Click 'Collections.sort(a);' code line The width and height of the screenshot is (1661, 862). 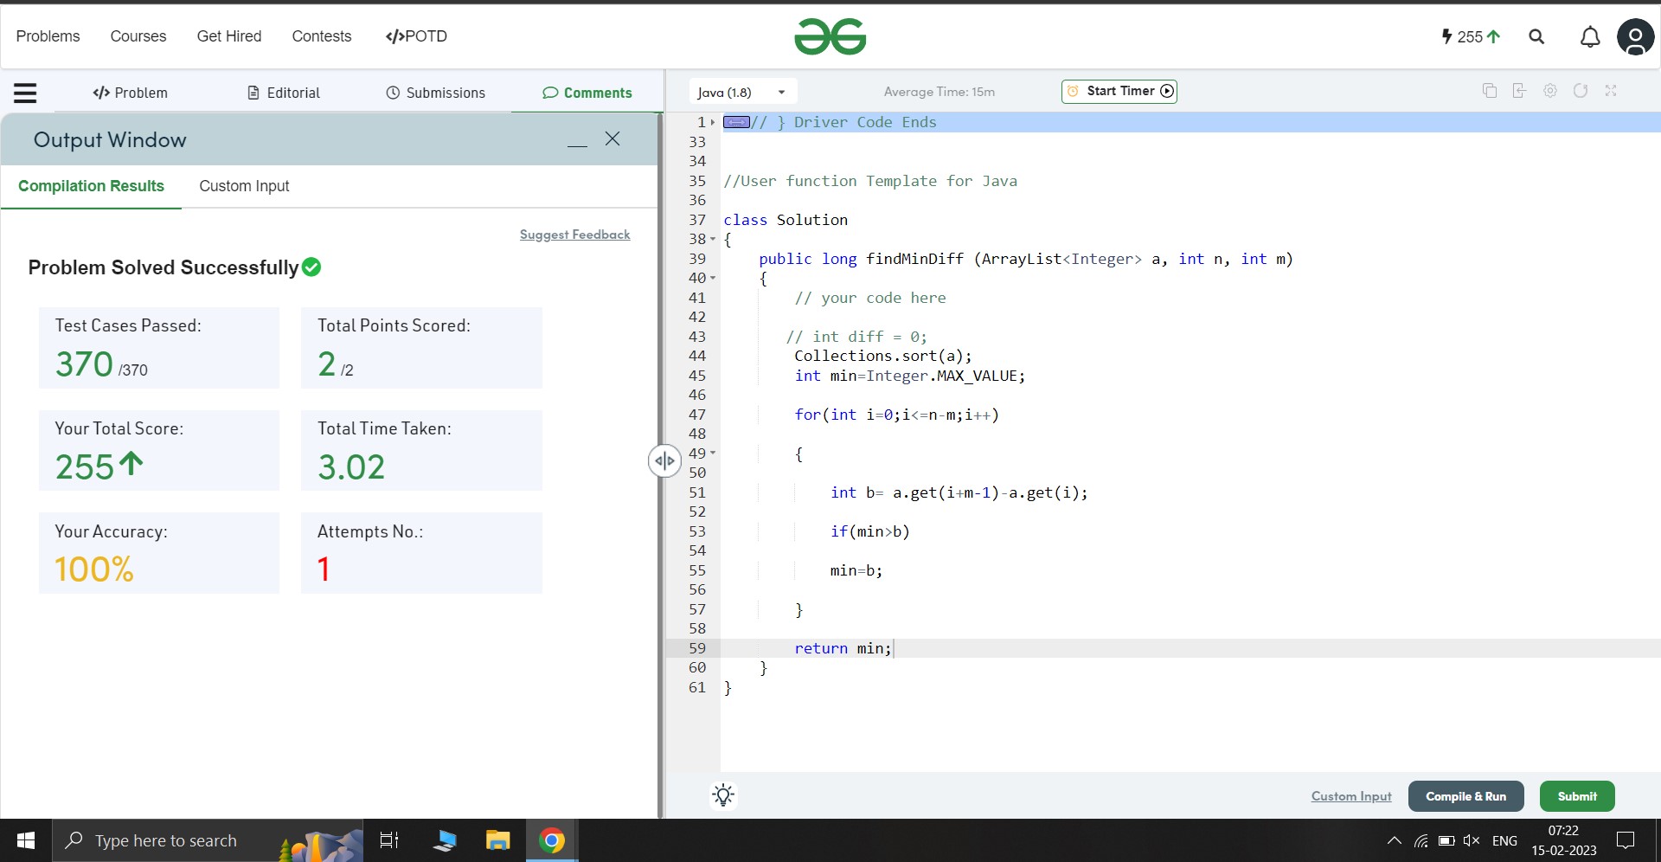tap(883, 356)
